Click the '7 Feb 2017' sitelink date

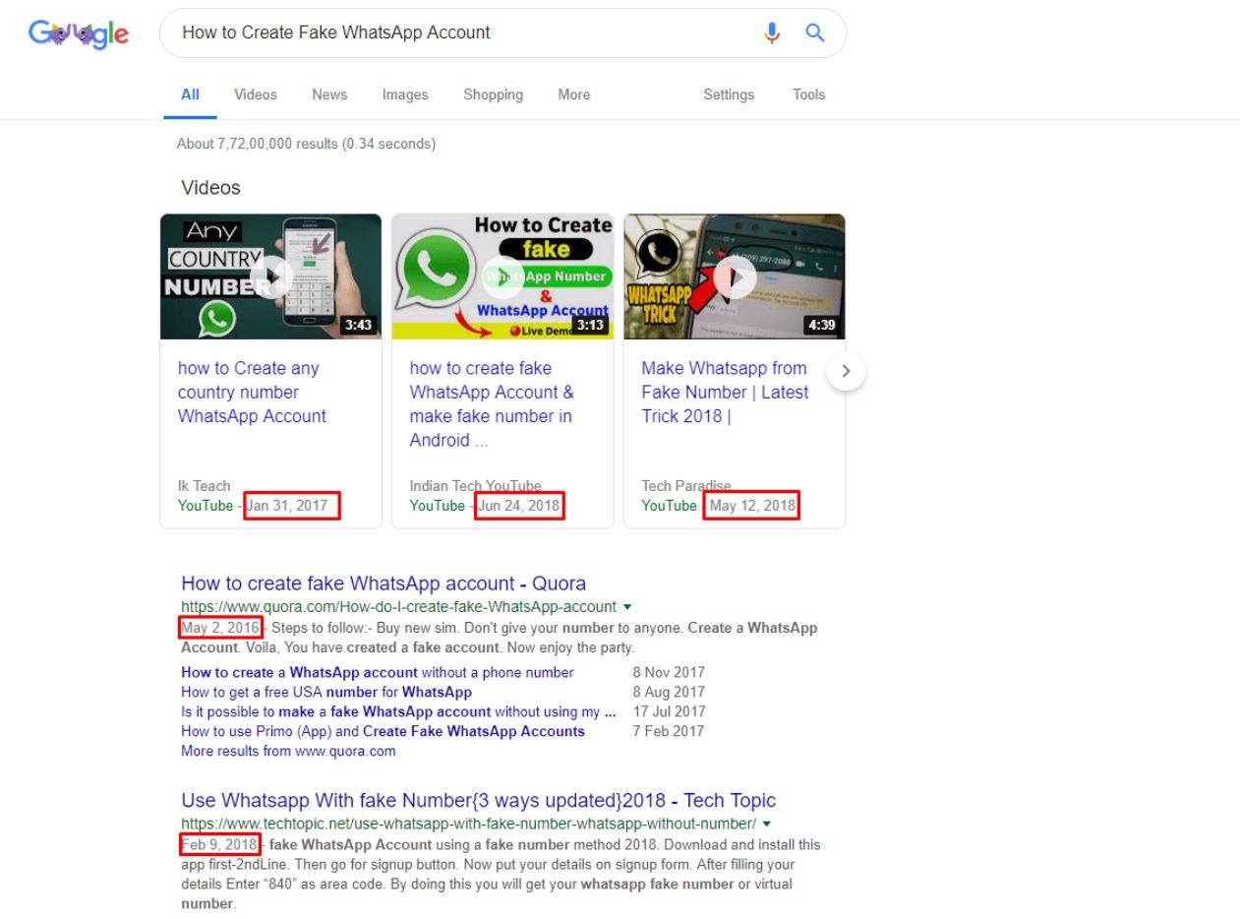pyautogui.click(x=668, y=731)
